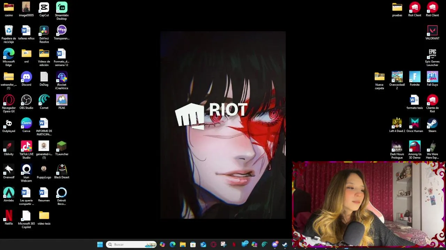Launch Left 4 Dead 2 icon
The height and width of the screenshot is (250, 446).
(x=397, y=125)
